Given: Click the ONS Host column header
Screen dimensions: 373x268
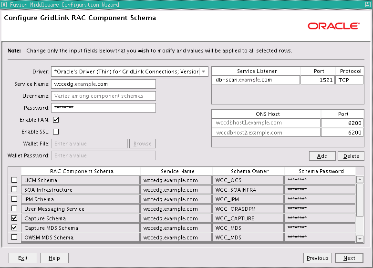Looking at the screenshot, I should 266,114.
